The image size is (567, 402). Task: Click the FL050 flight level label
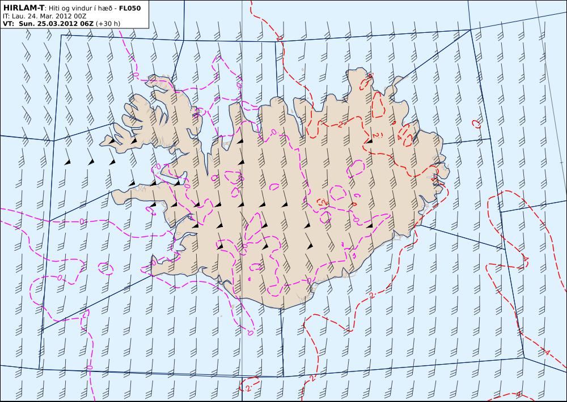coord(130,8)
